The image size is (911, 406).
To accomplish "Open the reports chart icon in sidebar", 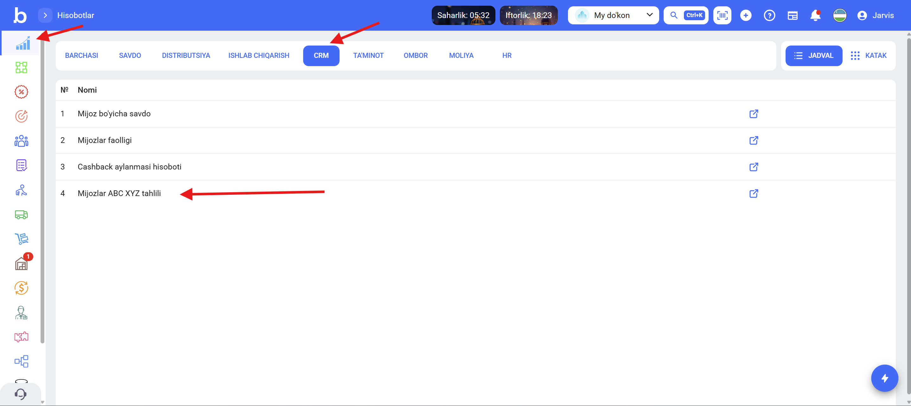I will [22, 44].
